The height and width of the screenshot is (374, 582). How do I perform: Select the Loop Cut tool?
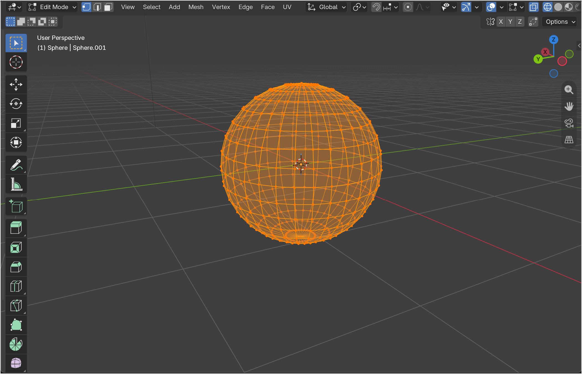pos(16,286)
